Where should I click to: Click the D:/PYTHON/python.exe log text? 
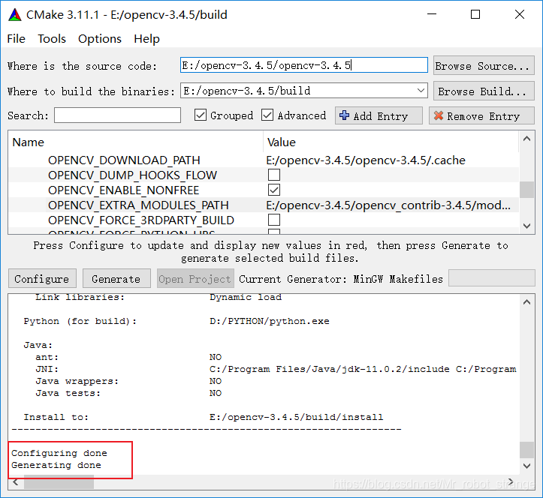click(270, 321)
